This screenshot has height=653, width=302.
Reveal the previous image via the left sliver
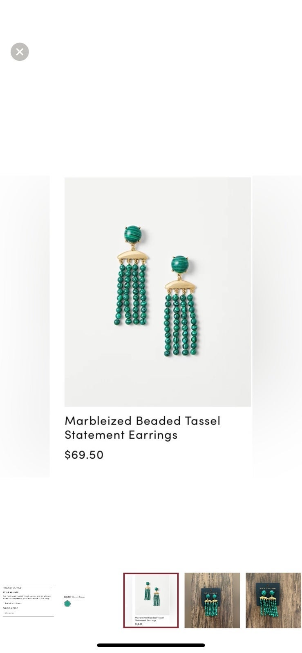(x=25, y=326)
